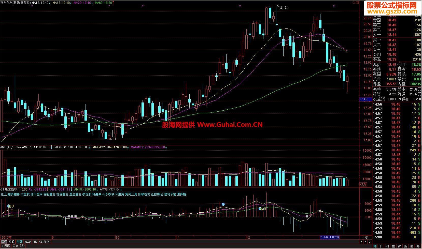Viewport: 422px width, 249px height.
Task: Switch to the AMO indicator tab
Action: point(35,242)
